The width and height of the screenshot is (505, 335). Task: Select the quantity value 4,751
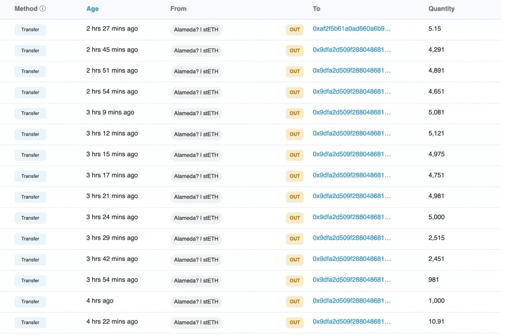[436, 175]
